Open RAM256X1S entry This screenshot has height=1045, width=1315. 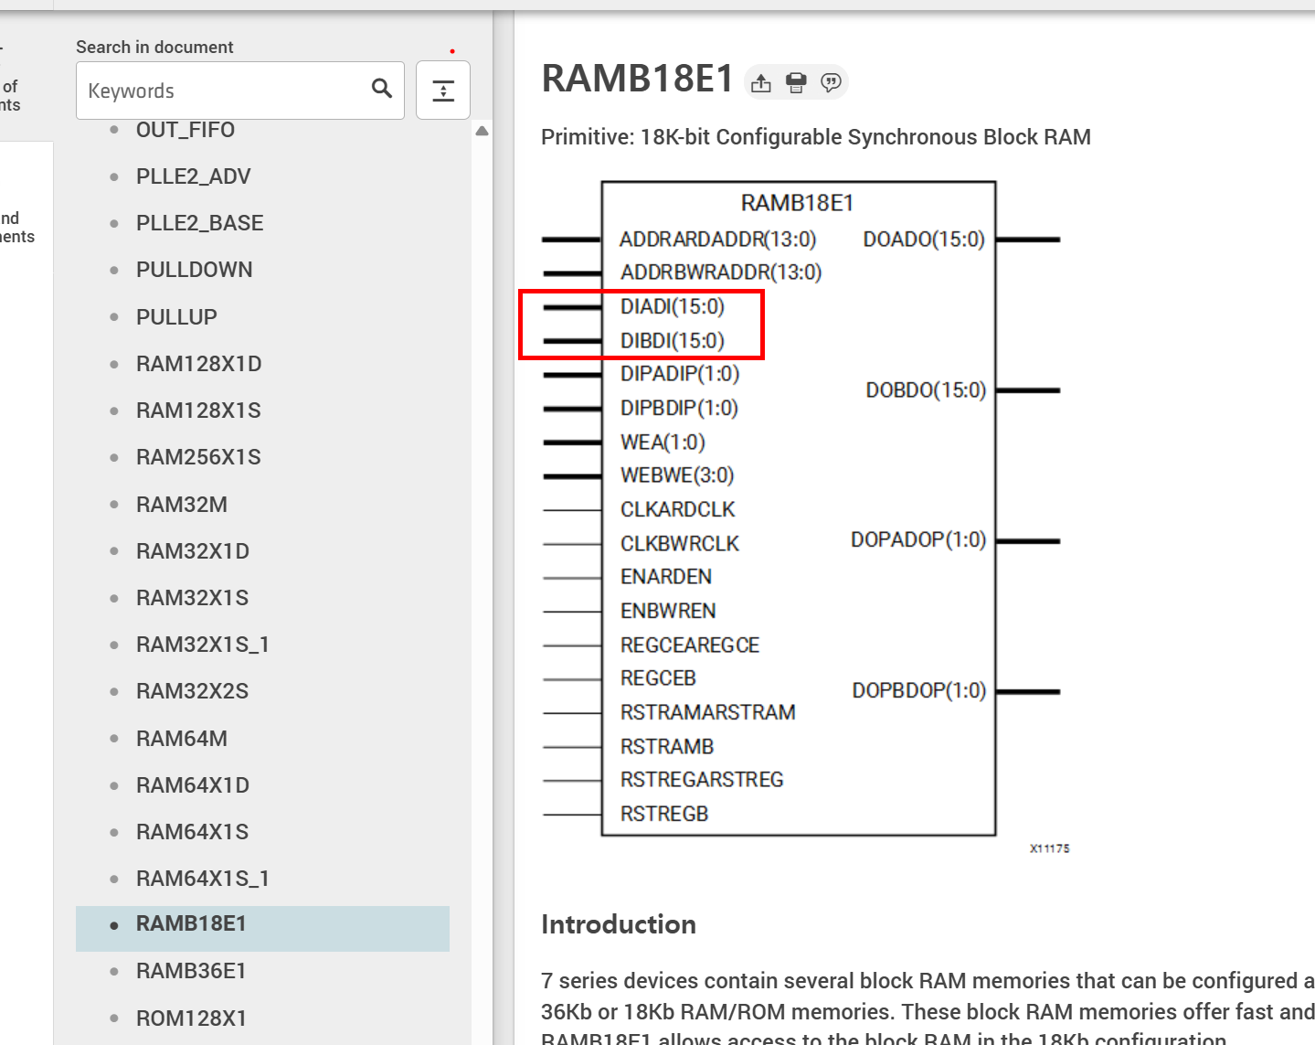(x=198, y=457)
